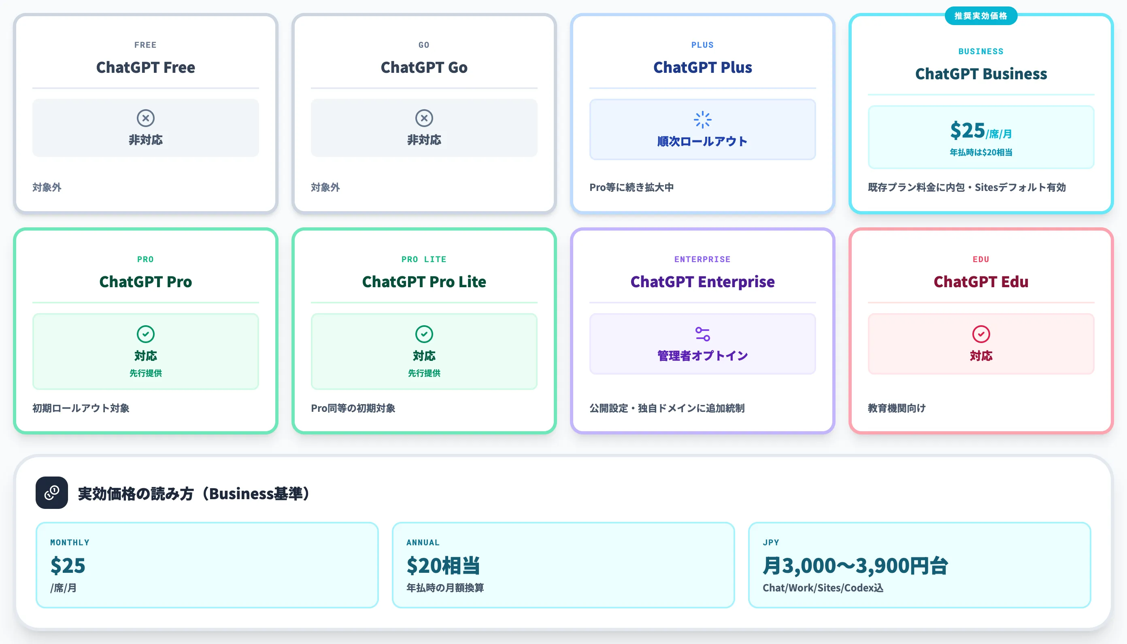Click the PRO LITE tier label
Viewport: 1127px width, 644px height.
(424, 259)
